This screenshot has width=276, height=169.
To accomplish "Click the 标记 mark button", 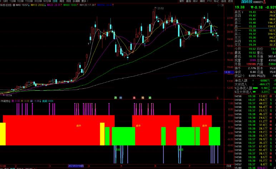I will tap(216, 1).
